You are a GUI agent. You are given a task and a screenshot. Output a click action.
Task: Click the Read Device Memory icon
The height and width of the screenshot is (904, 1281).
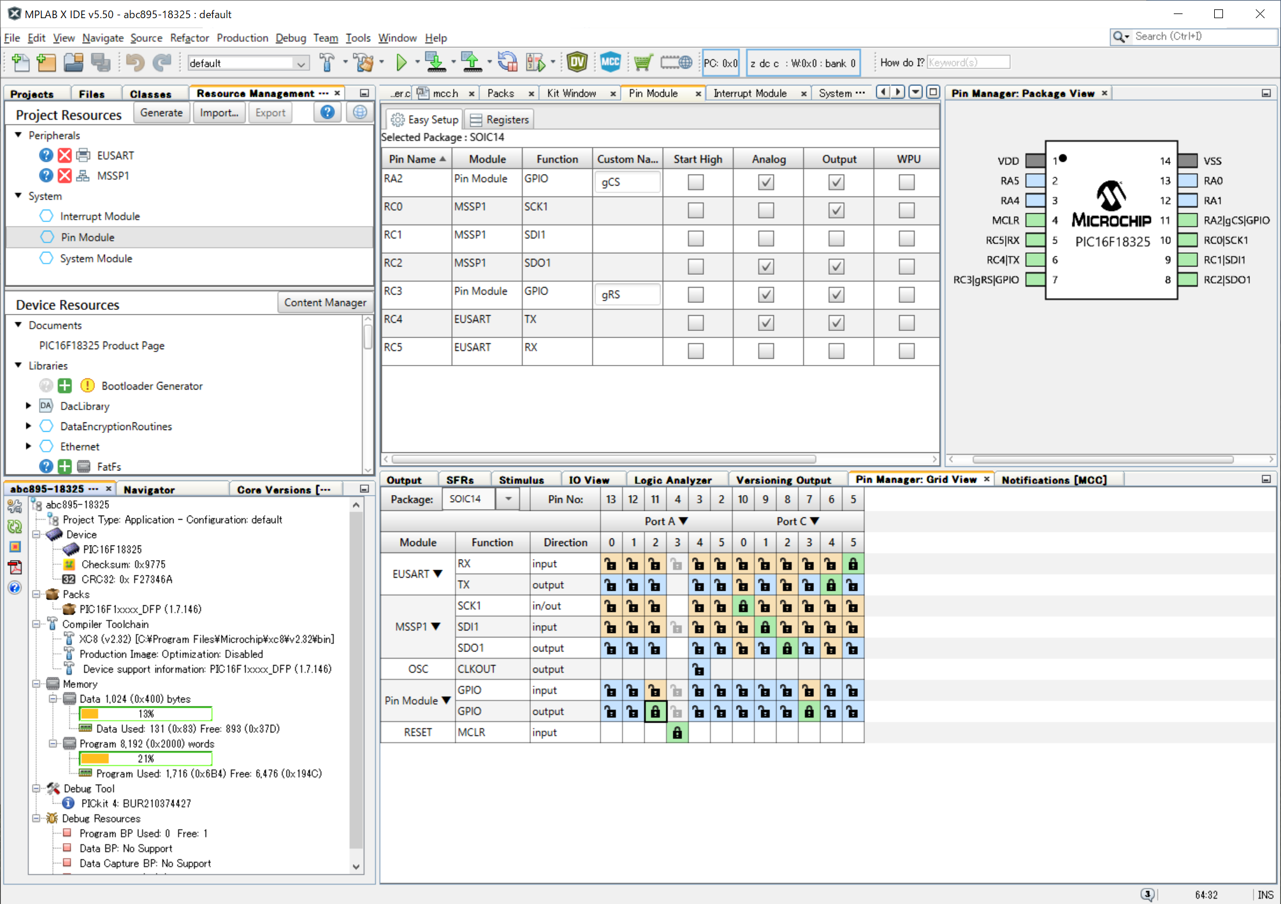point(471,62)
